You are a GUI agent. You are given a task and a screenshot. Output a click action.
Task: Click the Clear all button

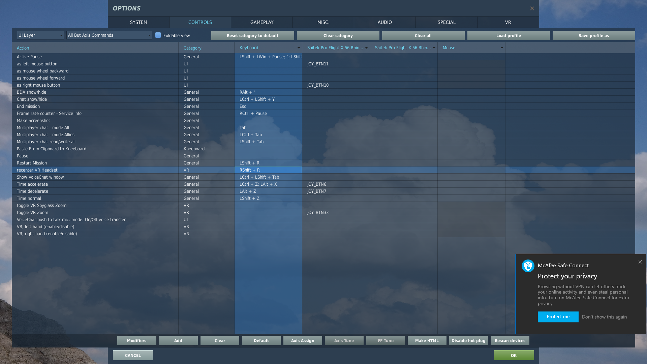423,35
